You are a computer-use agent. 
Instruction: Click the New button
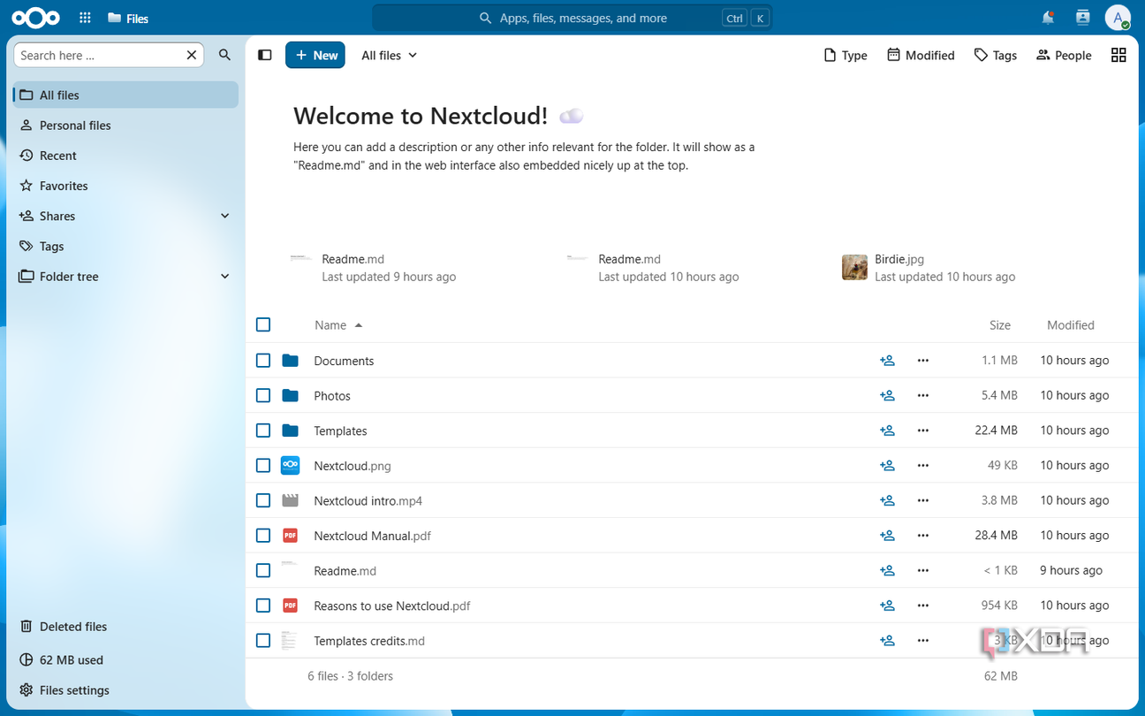click(x=315, y=55)
